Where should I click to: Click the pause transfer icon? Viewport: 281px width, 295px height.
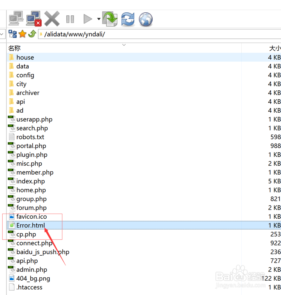pyautogui.click(x=70, y=19)
